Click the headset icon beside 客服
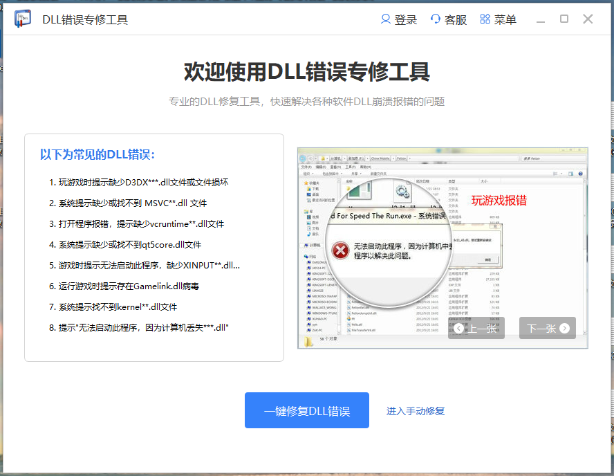This screenshot has height=476, width=614. [x=436, y=19]
